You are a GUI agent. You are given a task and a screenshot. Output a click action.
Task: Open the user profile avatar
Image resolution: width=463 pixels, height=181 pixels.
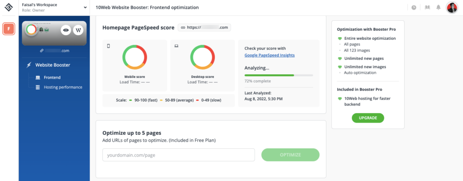[452, 7]
